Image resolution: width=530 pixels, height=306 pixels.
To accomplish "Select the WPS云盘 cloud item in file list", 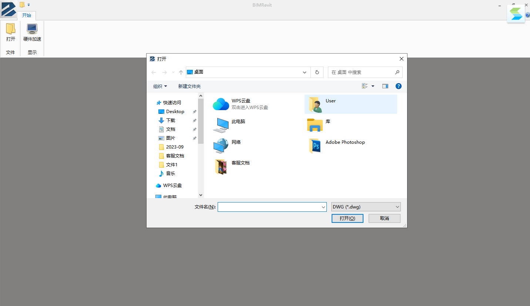I will pyautogui.click(x=258, y=104).
